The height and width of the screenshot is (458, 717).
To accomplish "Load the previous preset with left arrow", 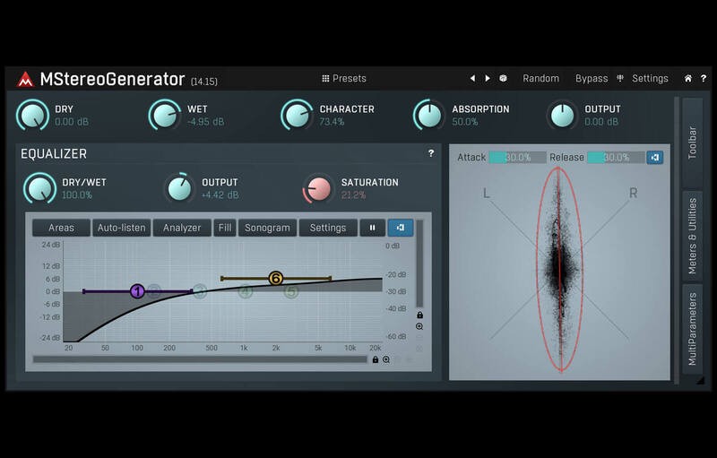I will [x=472, y=78].
